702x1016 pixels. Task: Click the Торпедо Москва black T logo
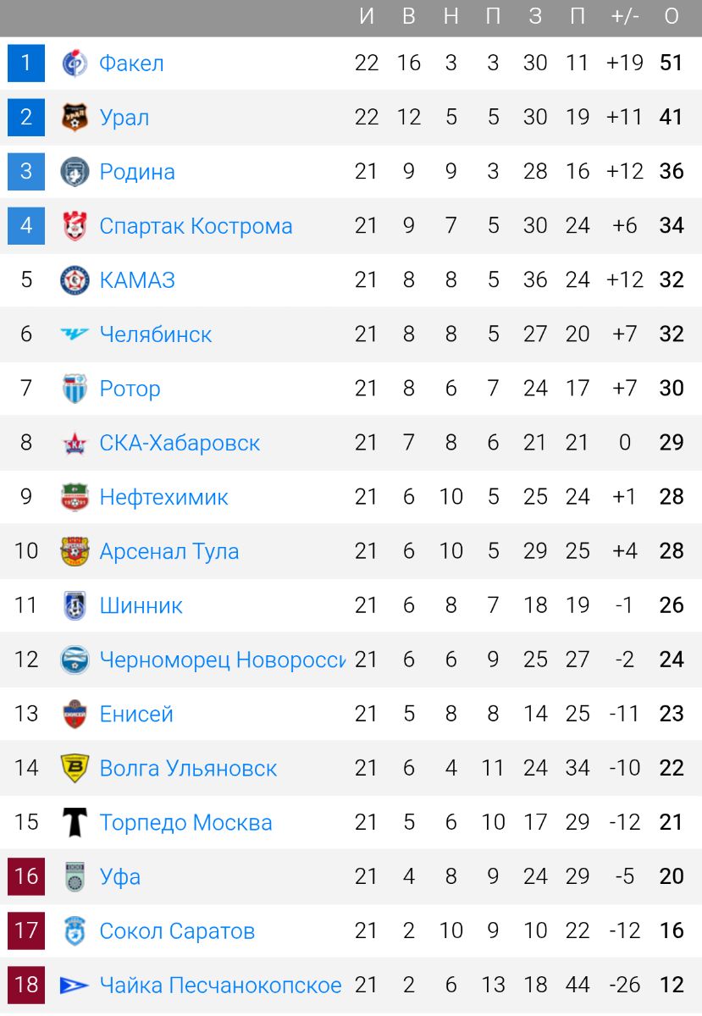point(75,822)
